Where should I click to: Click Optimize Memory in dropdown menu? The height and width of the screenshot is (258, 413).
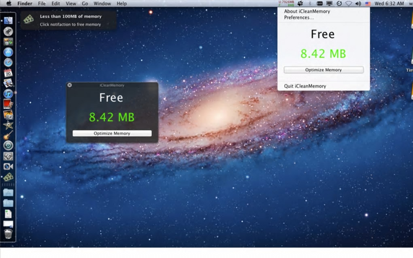pyautogui.click(x=324, y=70)
